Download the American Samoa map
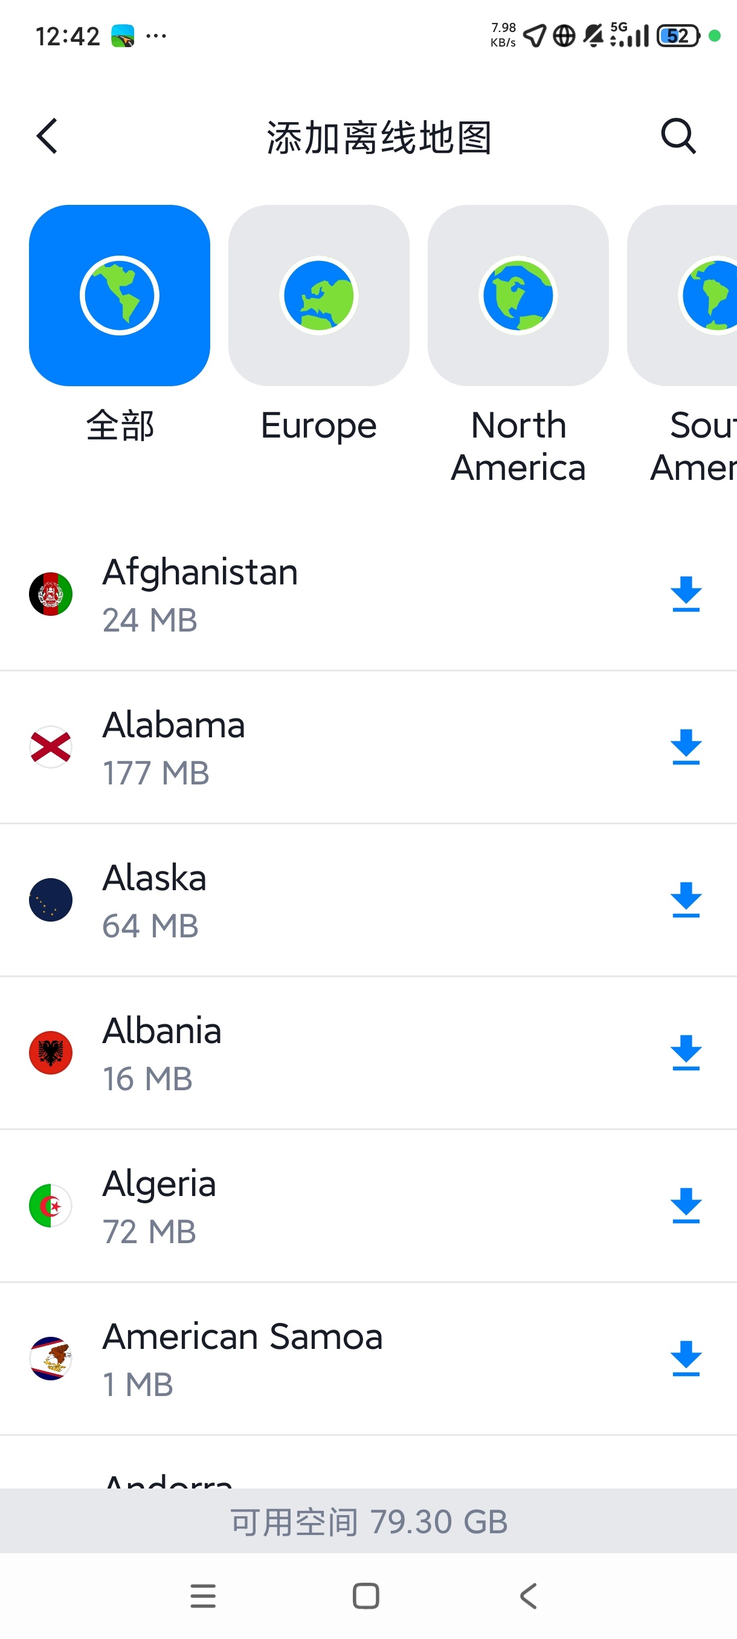Screen dimensions: 737x1639 point(686,1359)
